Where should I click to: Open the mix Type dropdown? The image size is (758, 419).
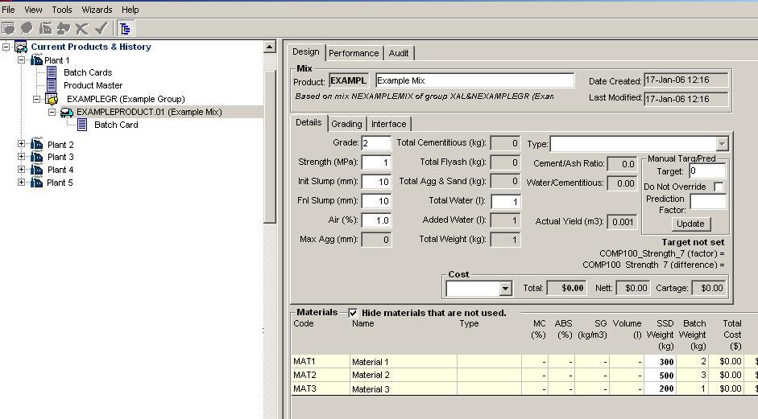pyautogui.click(x=722, y=144)
